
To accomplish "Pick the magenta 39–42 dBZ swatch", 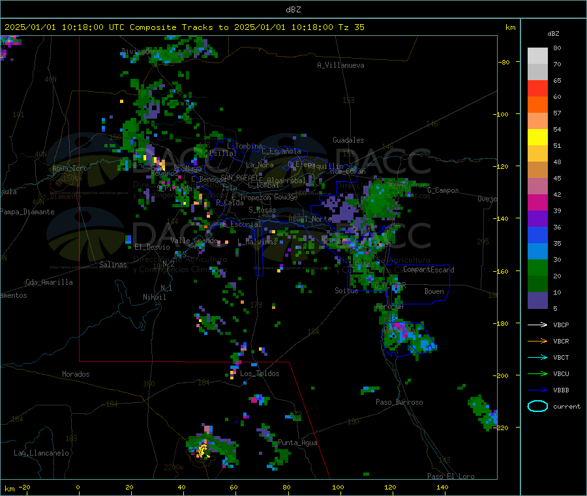I will coord(537,203).
